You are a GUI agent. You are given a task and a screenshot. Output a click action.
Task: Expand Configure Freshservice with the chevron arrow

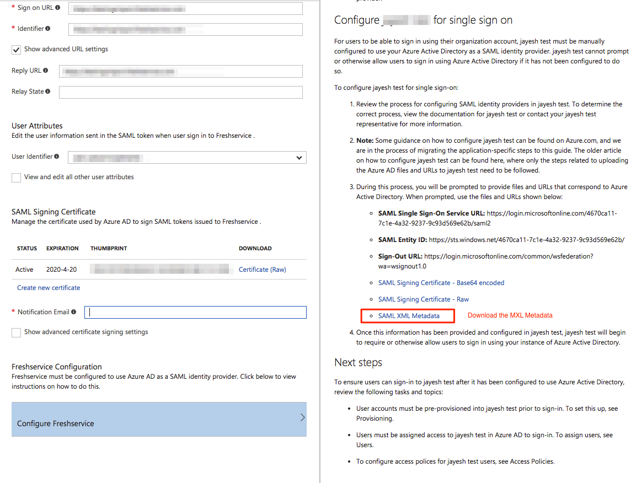pyautogui.click(x=303, y=417)
